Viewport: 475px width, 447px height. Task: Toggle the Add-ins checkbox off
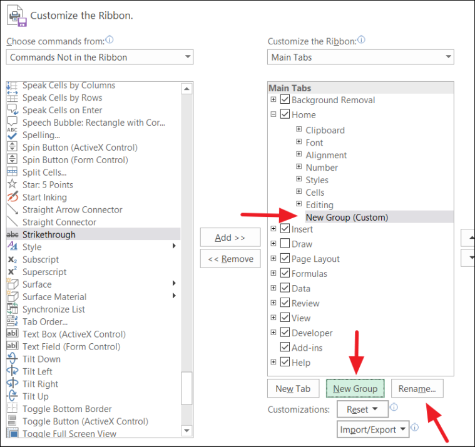tap(285, 347)
